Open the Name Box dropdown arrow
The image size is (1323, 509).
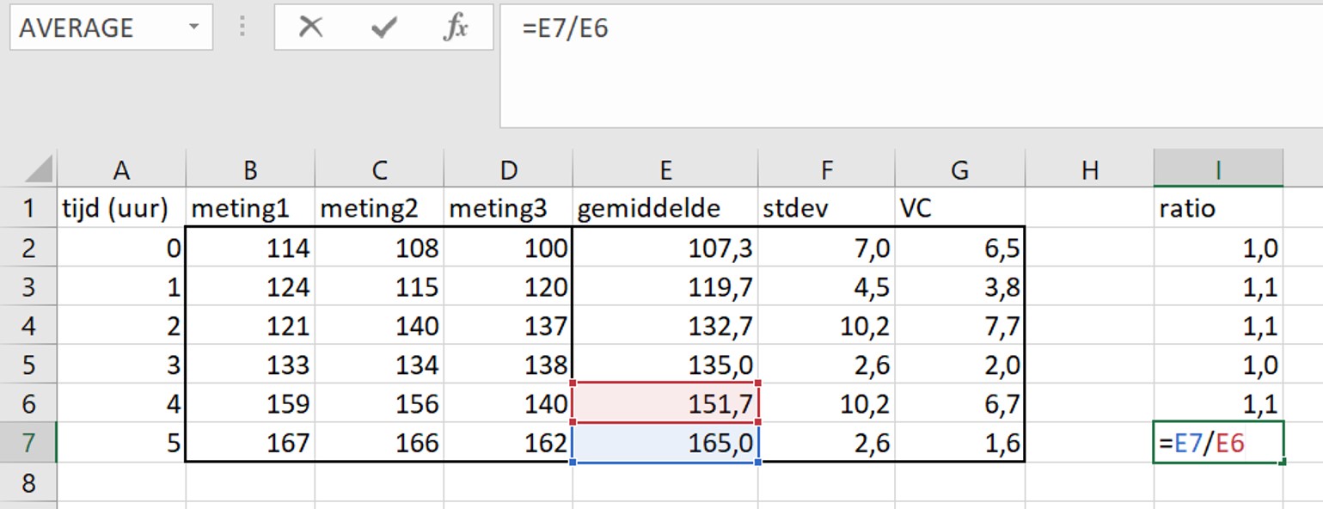194,28
